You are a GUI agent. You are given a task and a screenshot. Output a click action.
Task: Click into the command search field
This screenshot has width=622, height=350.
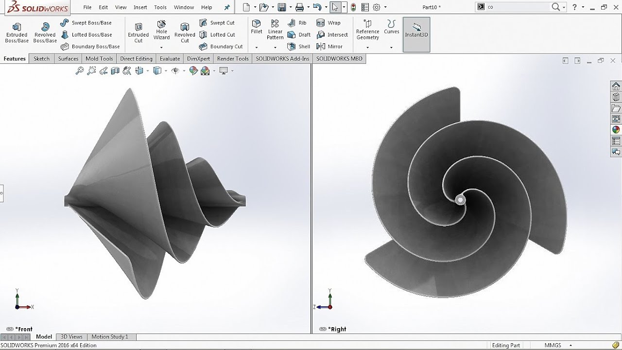(518, 7)
